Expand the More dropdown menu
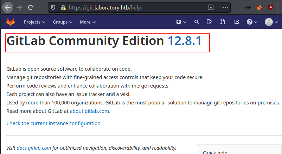 coord(88,22)
